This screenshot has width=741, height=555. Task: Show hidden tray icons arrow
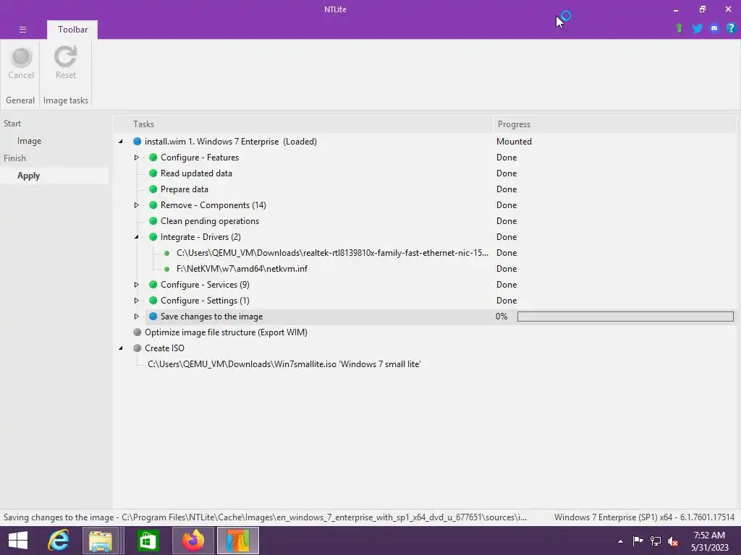pos(620,541)
